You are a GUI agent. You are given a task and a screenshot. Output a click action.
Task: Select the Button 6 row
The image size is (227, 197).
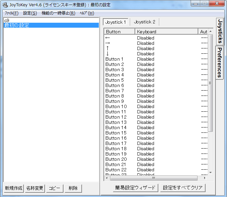click(x=156, y=85)
